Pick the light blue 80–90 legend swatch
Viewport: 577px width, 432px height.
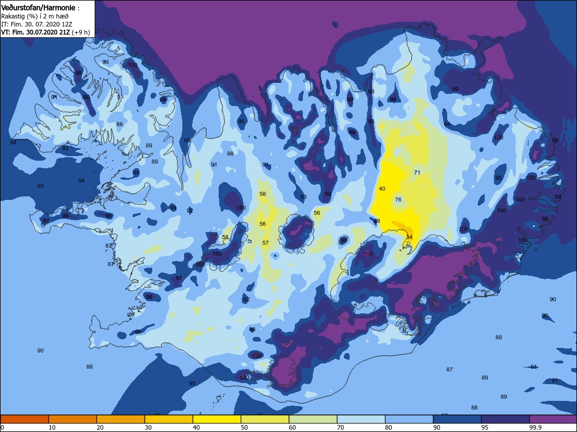[x=409, y=419]
